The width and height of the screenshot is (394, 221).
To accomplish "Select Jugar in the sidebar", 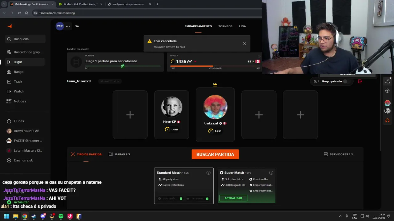I will pos(25,62).
